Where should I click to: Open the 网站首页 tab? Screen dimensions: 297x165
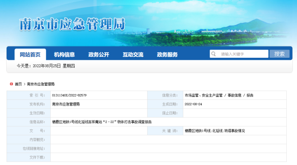(x=30, y=54)
